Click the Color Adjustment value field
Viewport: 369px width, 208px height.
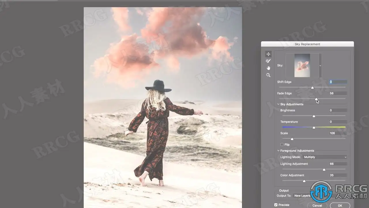[x=338, y=175]
